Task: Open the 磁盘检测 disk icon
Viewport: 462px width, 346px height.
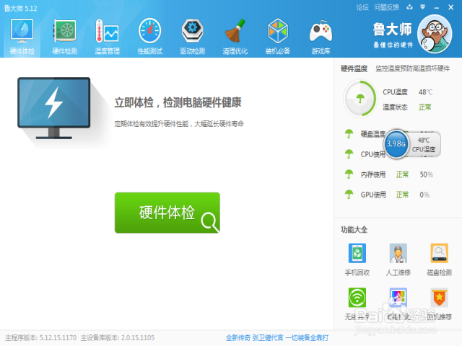Action: (x=439, y=253)
